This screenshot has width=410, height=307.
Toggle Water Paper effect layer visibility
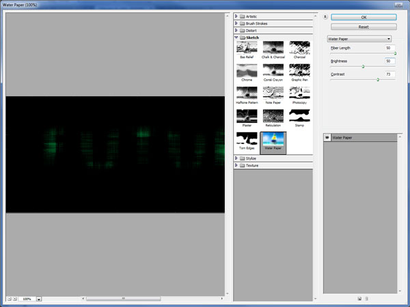pos(327,138)
